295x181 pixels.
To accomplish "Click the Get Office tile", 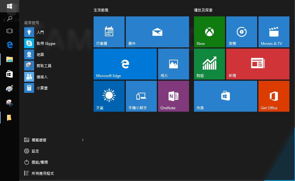I will [274, 96].
